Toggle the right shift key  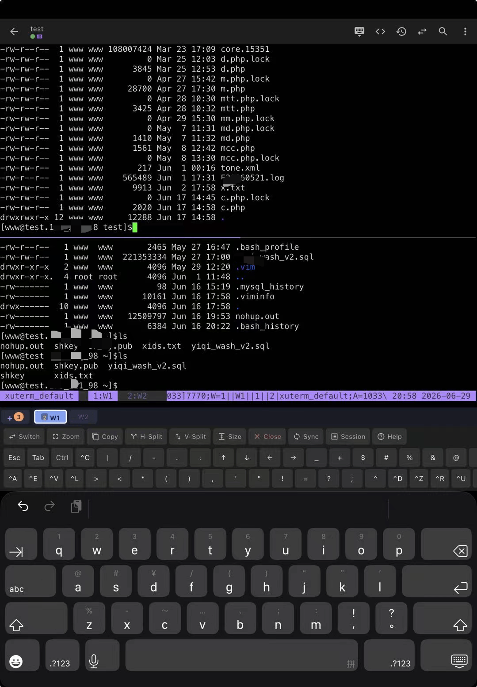[443, 618]
